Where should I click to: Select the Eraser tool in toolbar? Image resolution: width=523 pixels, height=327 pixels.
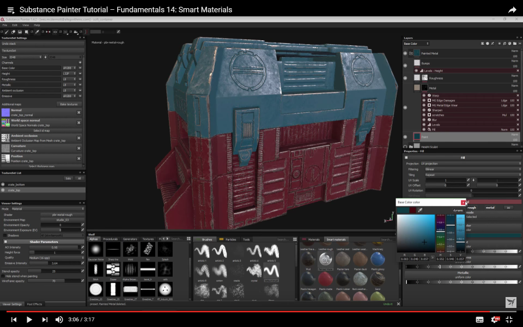click(13, 32)
